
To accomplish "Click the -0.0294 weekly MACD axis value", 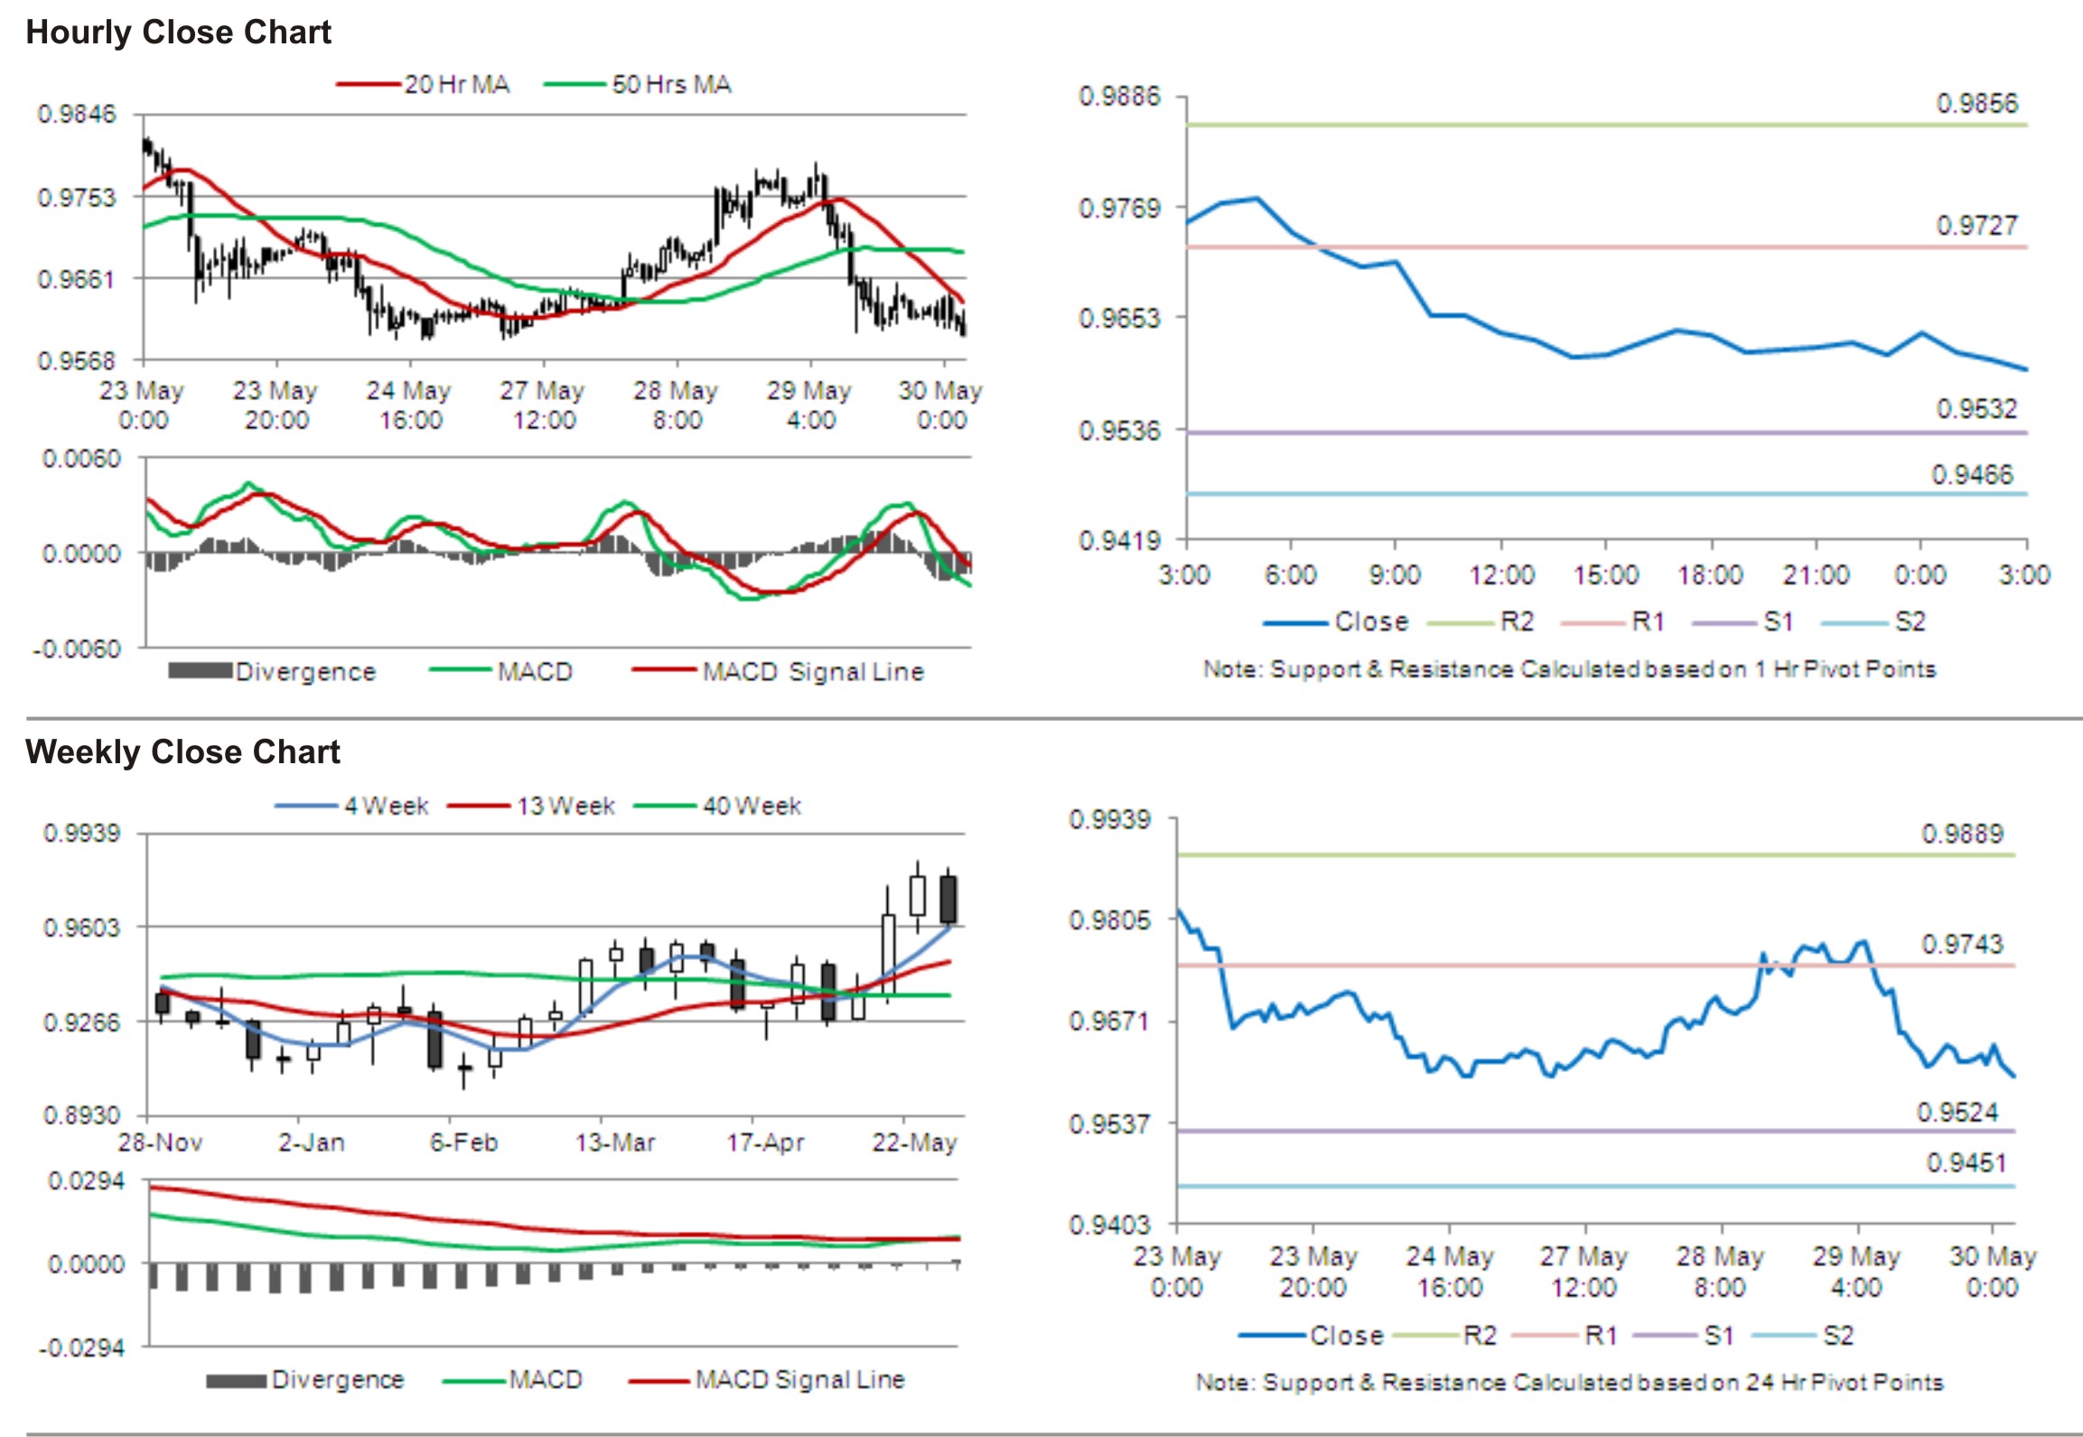I will pos(81,1348).
